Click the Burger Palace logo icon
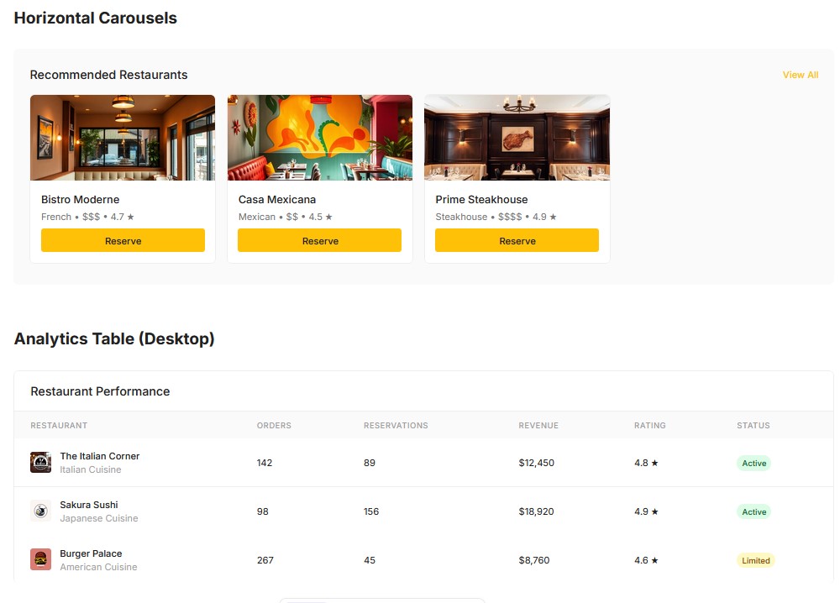The height and width of the screenshot is (603, 840). (40, 560)
